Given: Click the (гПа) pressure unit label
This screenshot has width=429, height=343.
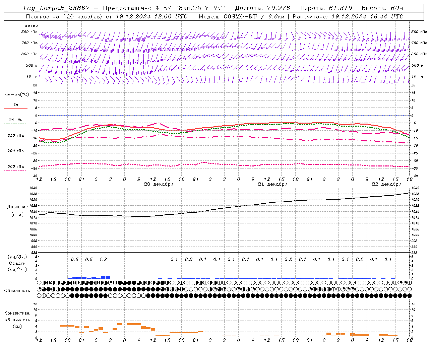Looking at the screenshot, I should click(17, 215).
